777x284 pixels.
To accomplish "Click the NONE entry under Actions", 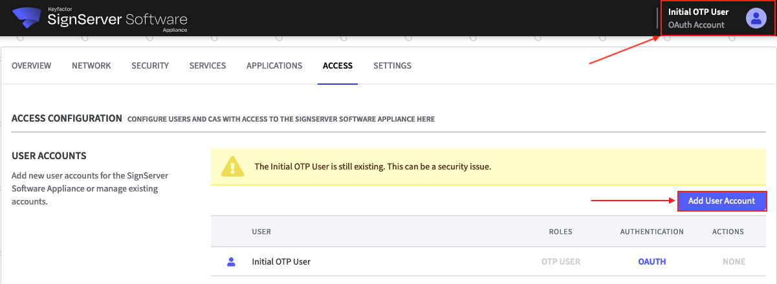I will [x=734, y=262].
